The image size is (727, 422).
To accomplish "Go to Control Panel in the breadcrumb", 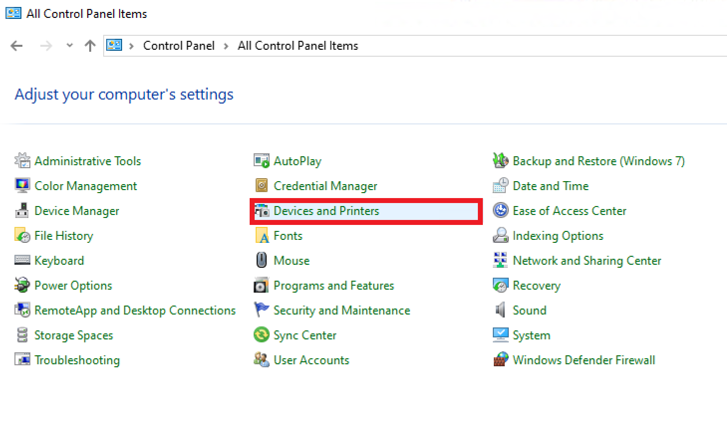I will (x=178, y=46).
